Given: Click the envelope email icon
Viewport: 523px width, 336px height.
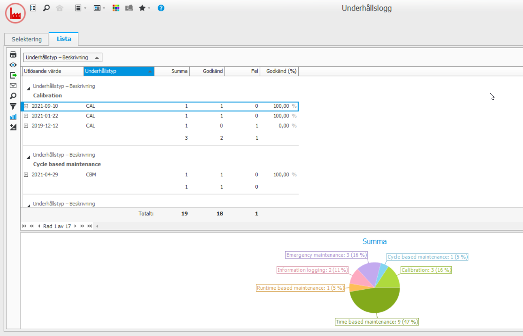Looking at the screenshot, I should click(x=13, y=86).
